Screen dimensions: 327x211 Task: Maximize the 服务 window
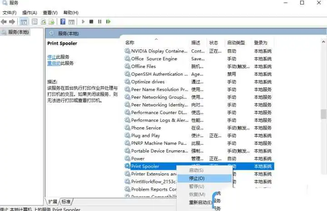tap(302, 3)
